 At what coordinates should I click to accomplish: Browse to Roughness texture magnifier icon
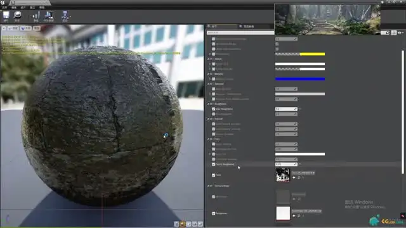coord(299,216)
